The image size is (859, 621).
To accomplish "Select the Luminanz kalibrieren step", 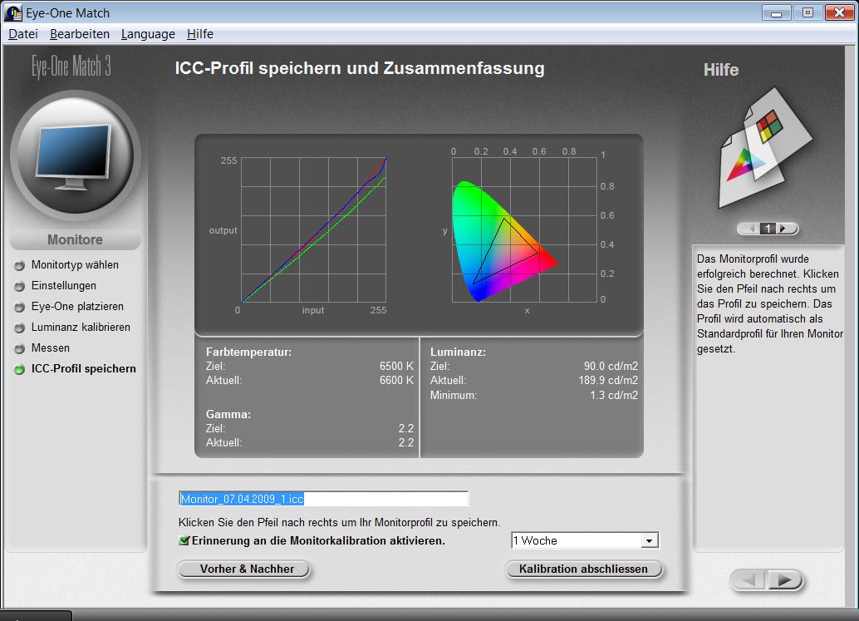I will [x=81, y=328].
